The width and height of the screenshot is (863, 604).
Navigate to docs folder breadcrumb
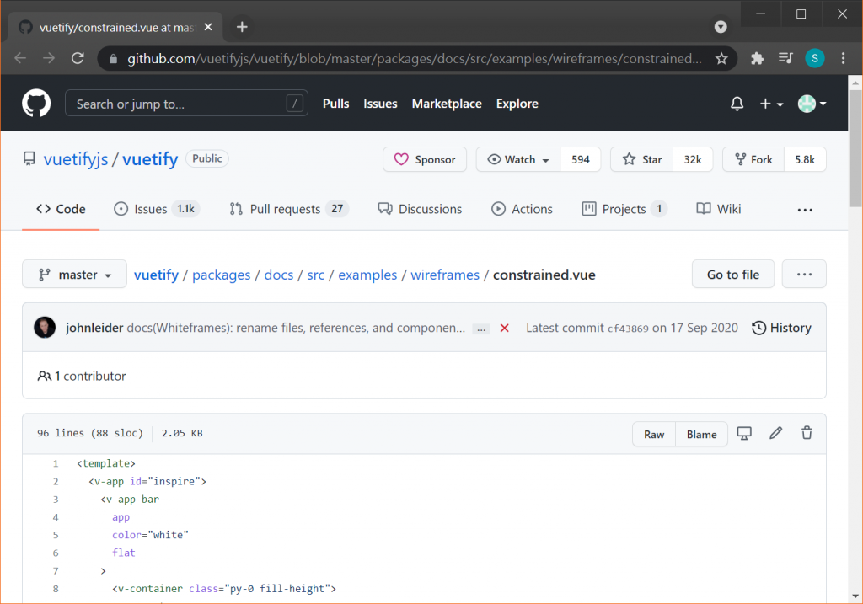278,275
